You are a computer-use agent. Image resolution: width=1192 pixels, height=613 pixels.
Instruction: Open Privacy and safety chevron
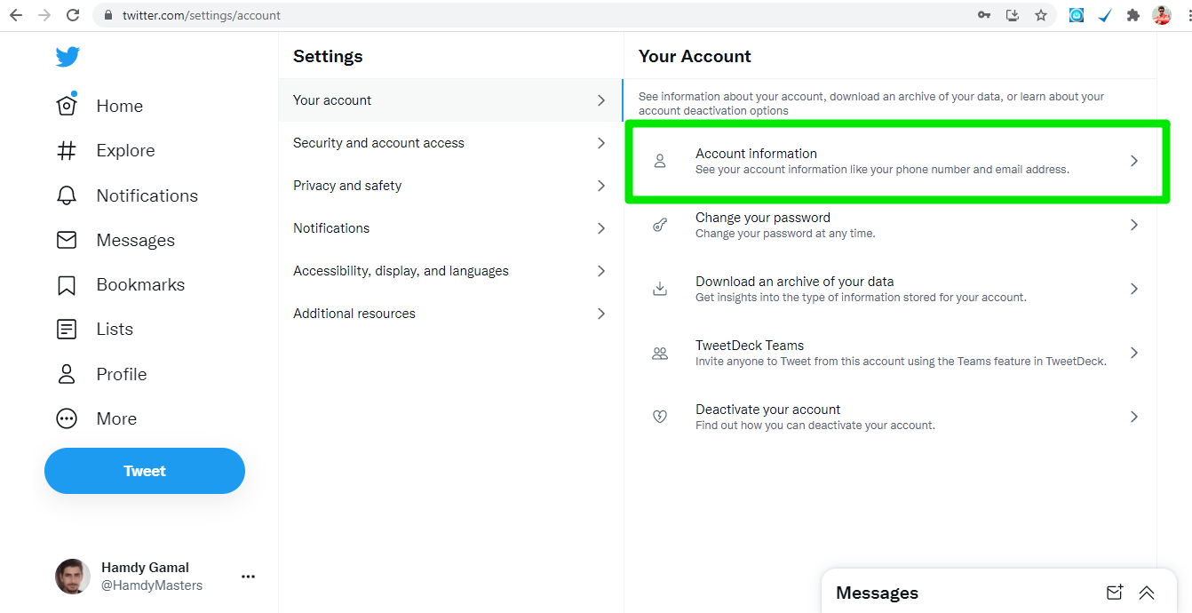point(601,186)
